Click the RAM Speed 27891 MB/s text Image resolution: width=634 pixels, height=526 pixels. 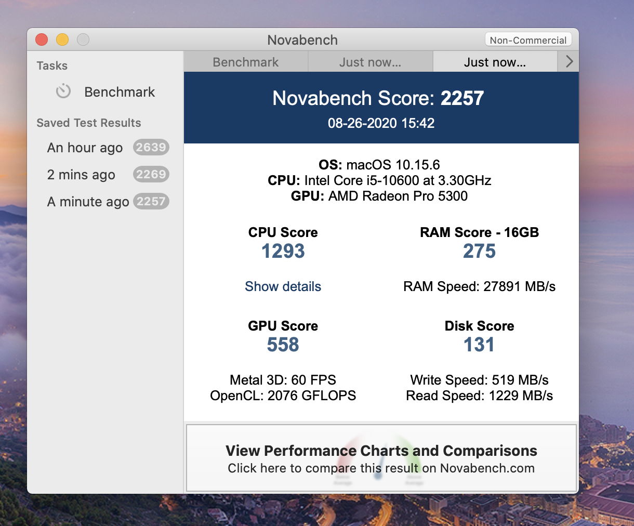(480, 286)
